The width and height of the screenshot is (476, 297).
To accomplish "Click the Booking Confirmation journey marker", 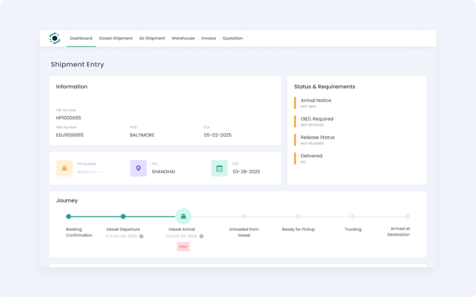I will click(x=69, y=216).
